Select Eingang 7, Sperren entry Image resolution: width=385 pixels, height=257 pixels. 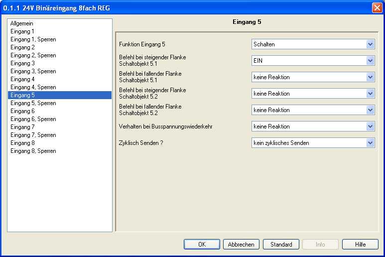tap(33, 135)
